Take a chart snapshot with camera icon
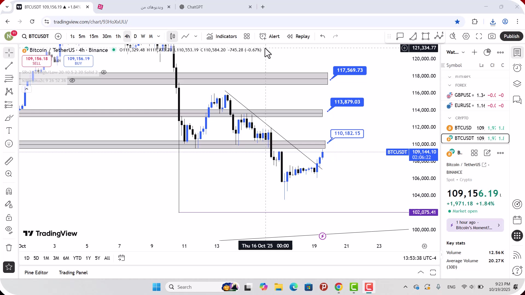525x295 pixels. point(492,36)
